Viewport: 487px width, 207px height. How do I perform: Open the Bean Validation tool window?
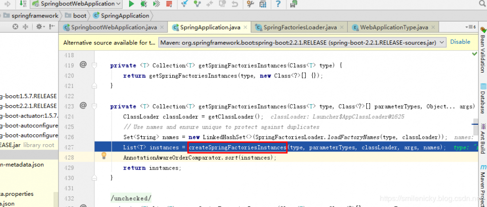pyautogui.click(x=483, y=50)
